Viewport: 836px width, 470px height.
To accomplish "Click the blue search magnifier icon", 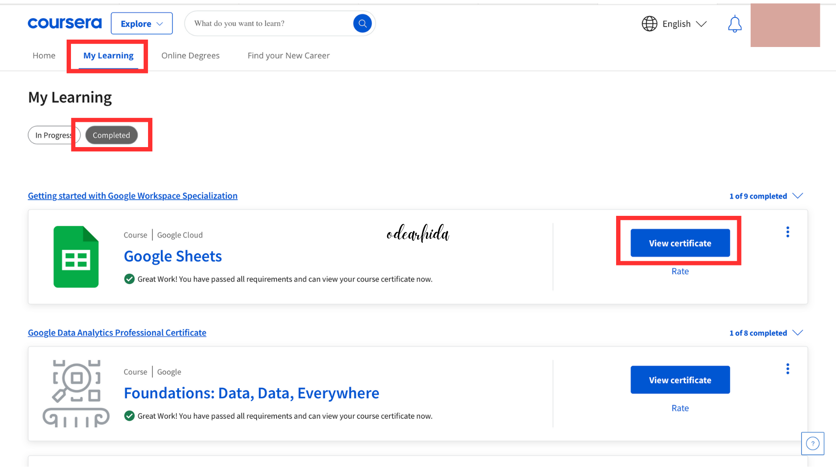I will pyautogui.click(x=362, y=23).
